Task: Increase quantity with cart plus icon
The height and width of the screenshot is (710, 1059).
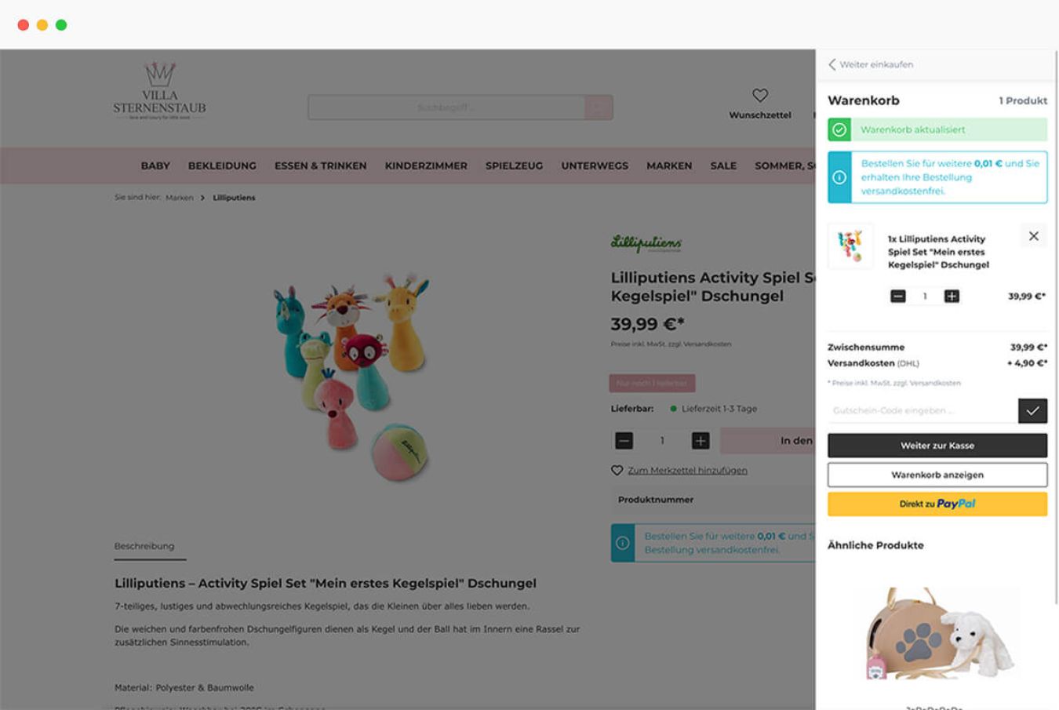Action: pyautogui.click(x=952, y=296)
